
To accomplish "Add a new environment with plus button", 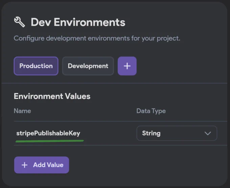I will tap(127, 66).
